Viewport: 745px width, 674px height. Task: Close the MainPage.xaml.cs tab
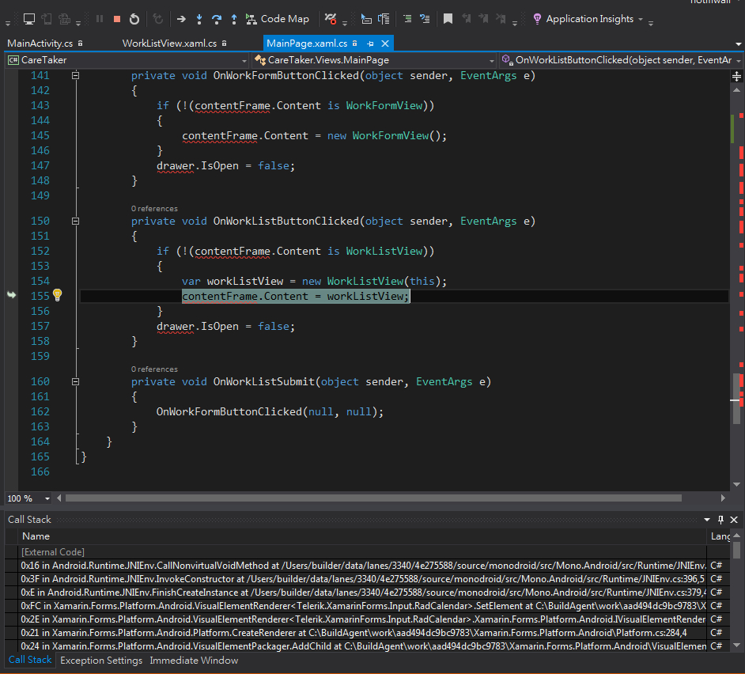(x=385, y=44)
